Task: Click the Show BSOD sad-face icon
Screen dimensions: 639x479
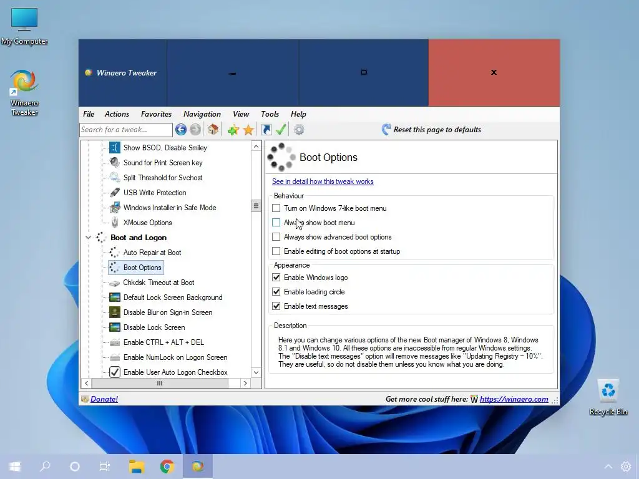Action: [115, 147]
